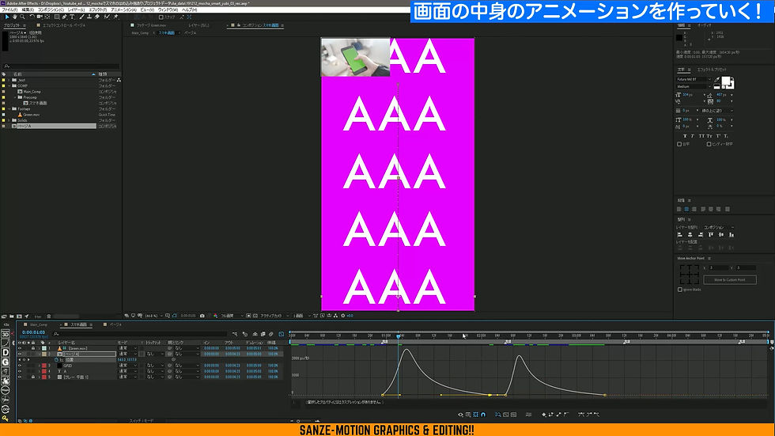Click the motion blur enable icon in timeline
The image size is (775, 436).
click(x=270, y=335)
